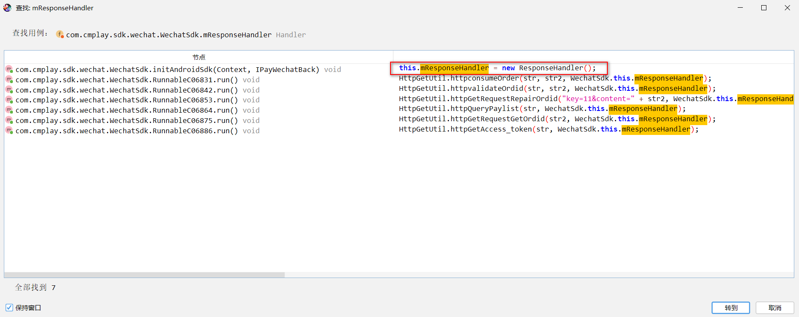Select the httpGetAccess_token code line
The image size is (799, 317).
(x=548, y=129)
